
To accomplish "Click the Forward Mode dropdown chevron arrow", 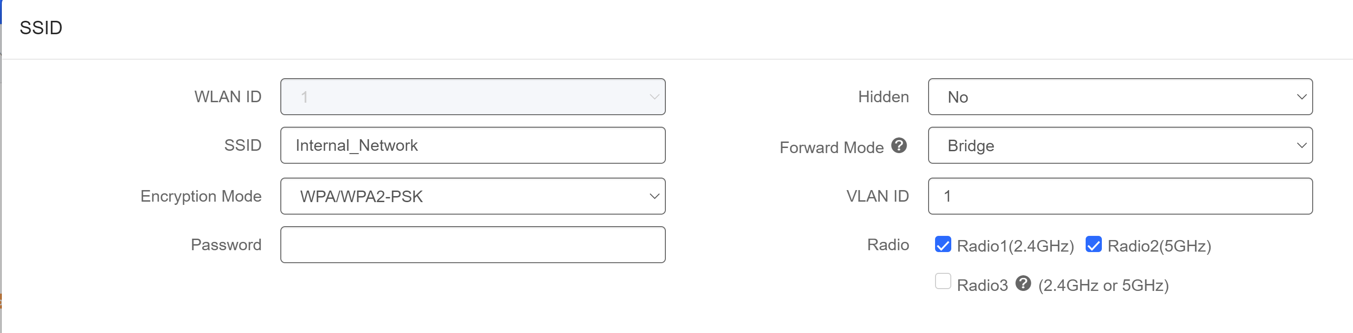I will click(1301, 145).
